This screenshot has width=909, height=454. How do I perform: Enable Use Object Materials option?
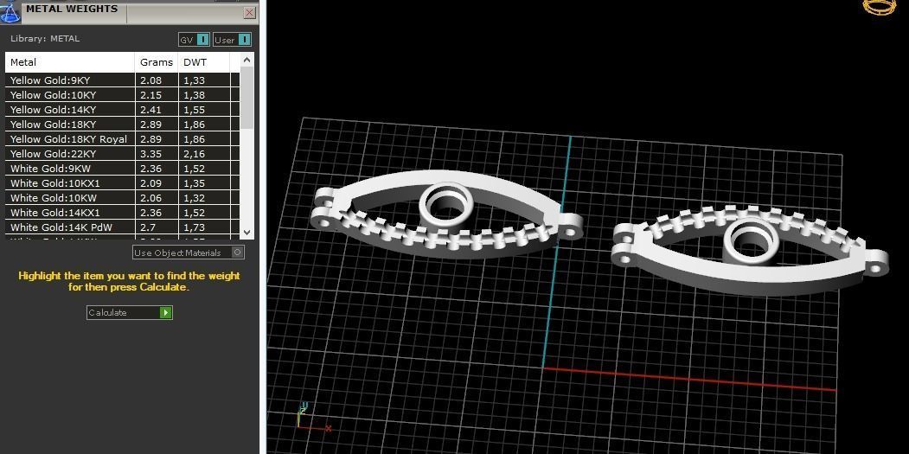[189, 253]
